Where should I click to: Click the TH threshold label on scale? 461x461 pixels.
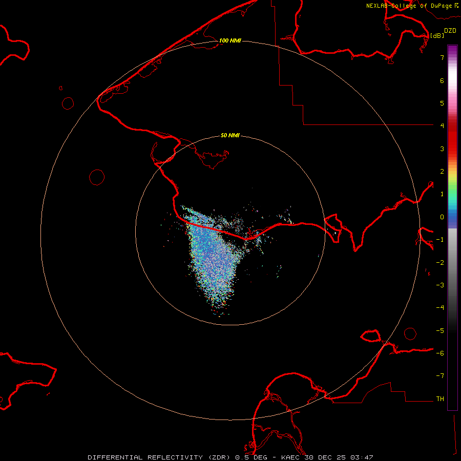click(440, 399)
